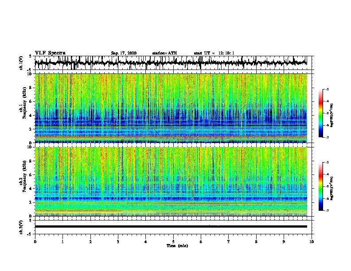This screenshot has width=351, height=271.
Task: Click the ch.1 voltage waveform trace
Action: 171,63
